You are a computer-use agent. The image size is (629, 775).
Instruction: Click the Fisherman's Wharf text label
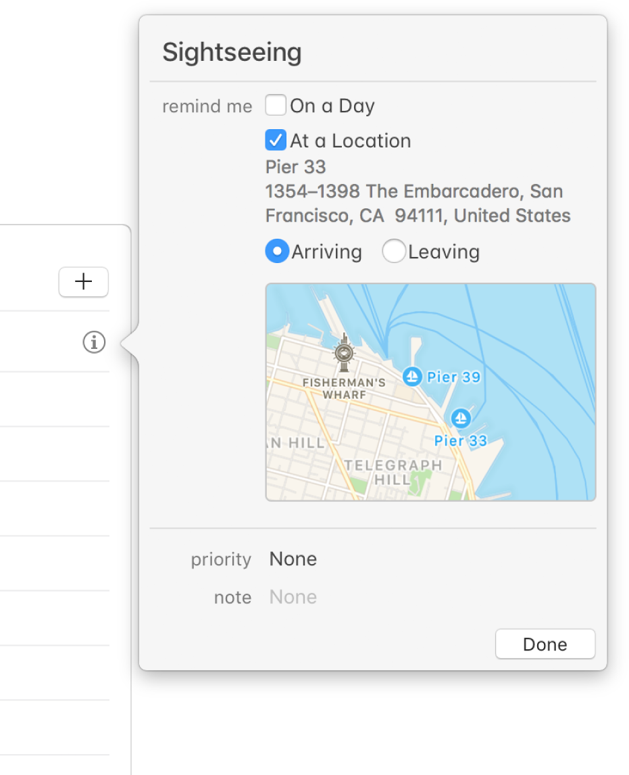point(344,389)
